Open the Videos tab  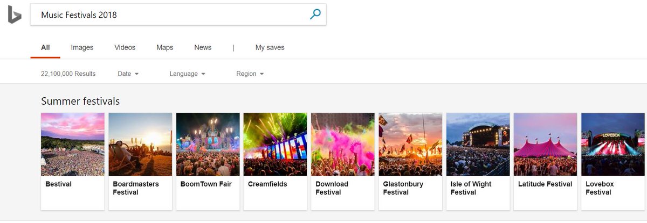125,47
